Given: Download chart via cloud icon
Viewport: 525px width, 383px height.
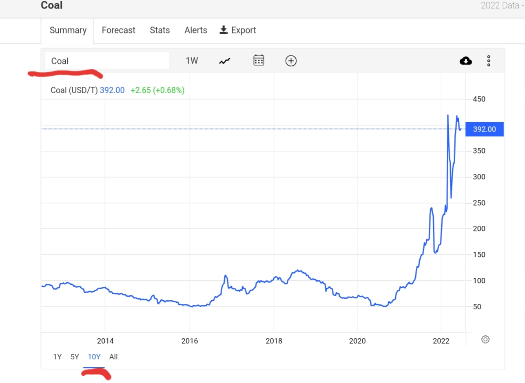Looking at the screenshot, I should pyautogui.click(x=465, y=61).
